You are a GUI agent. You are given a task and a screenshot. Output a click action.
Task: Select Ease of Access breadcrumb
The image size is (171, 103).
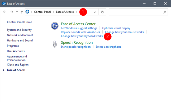(x=65, y=12)
